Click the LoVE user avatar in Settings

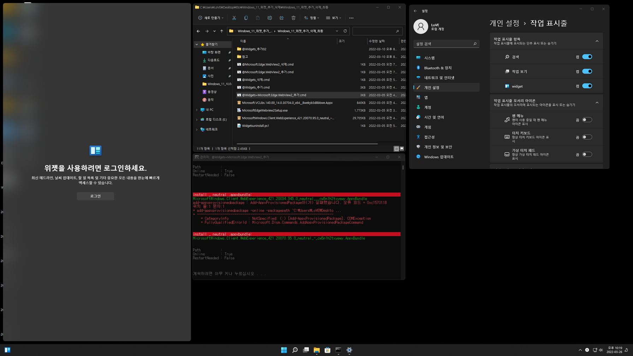coord(420,26)
